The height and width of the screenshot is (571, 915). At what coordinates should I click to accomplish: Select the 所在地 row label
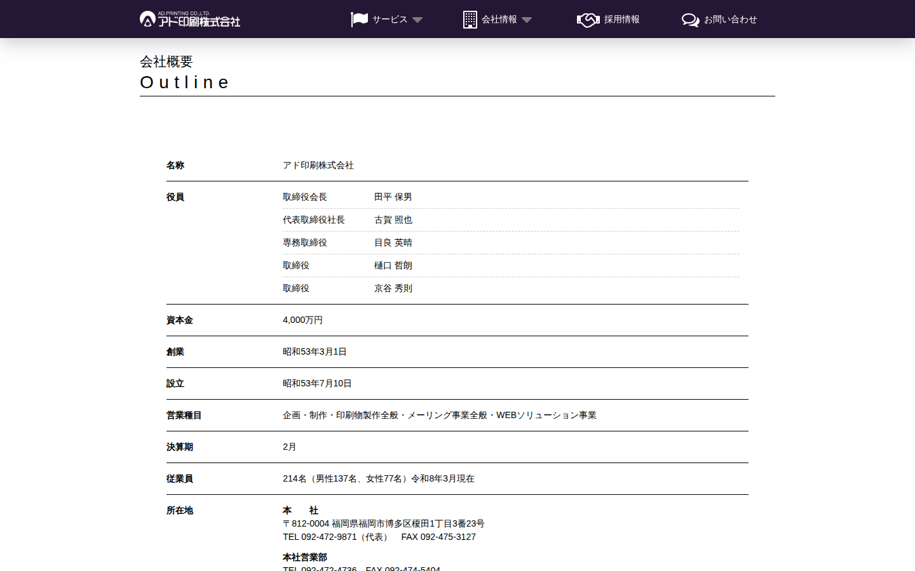coord(180,511)
